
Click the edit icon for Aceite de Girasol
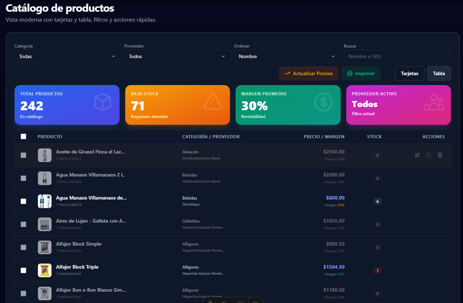(x=417, y=155)
